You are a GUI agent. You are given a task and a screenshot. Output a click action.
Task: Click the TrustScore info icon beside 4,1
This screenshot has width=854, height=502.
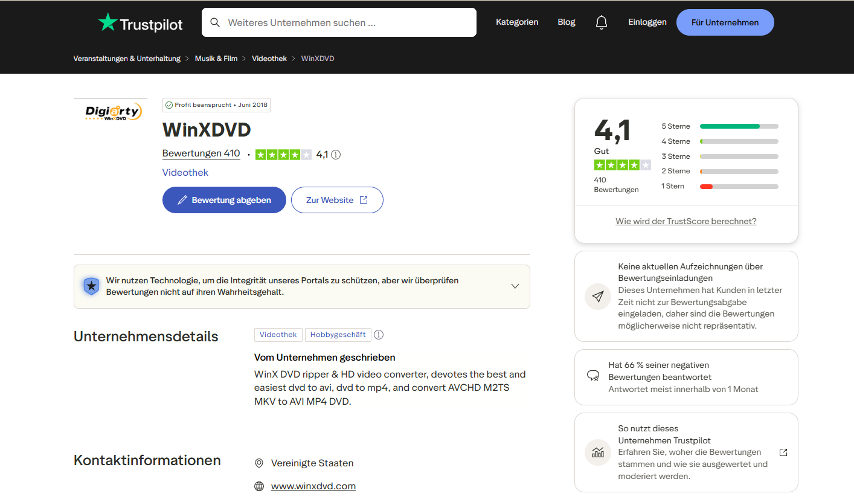click(336, 155)
